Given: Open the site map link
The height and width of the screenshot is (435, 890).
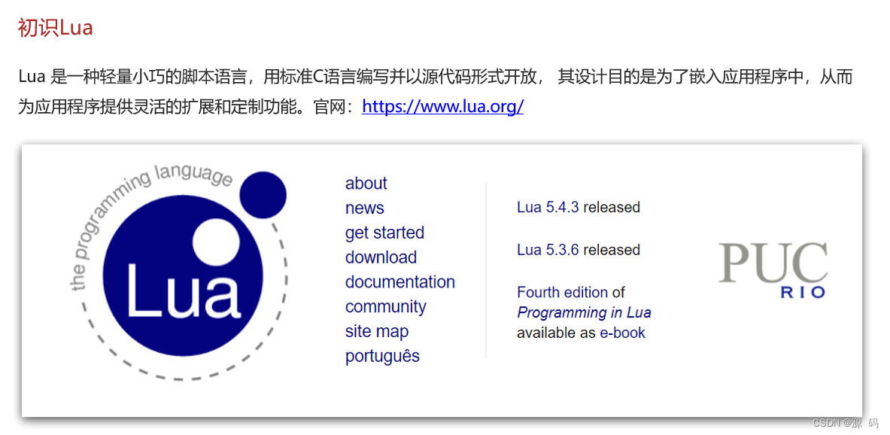Looking at the screenshot, I should [x=377, y=331].
